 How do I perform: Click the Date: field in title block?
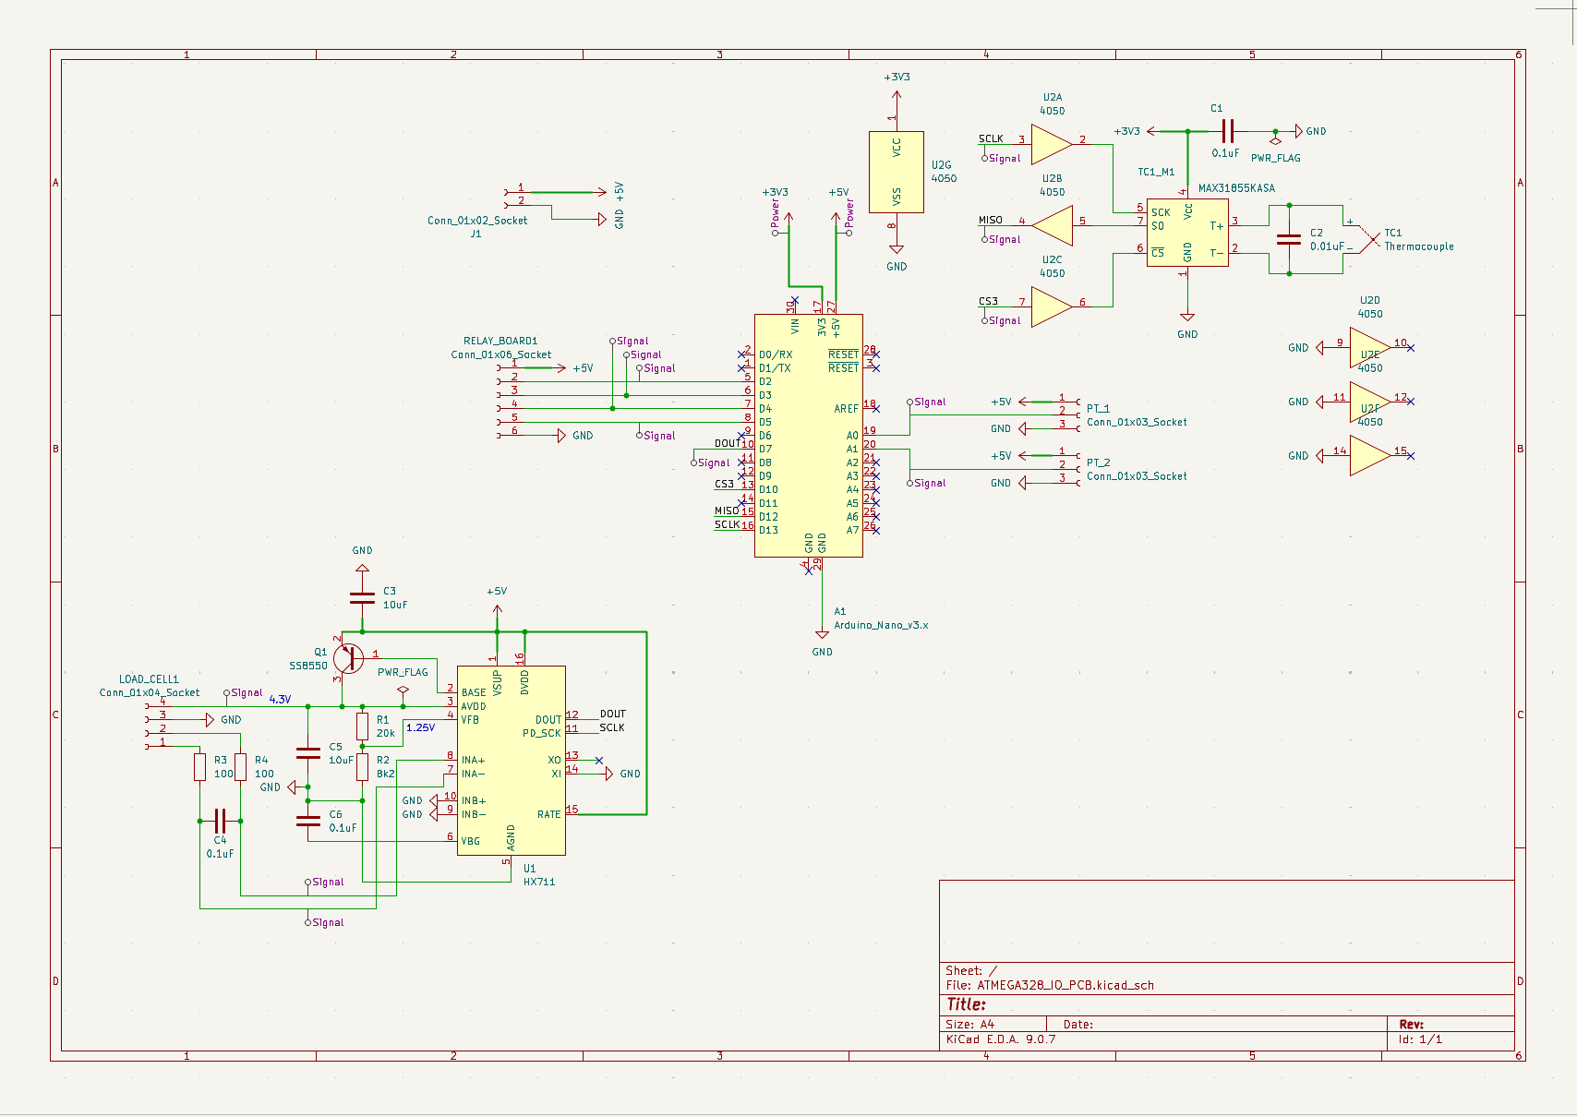(x=1078, y=1025)
